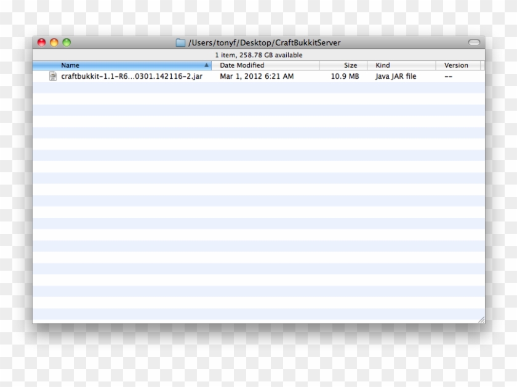The height and width of the screenshot is (387, 517).
Task: Sort files by the Name column header
Action: [70, 65]
